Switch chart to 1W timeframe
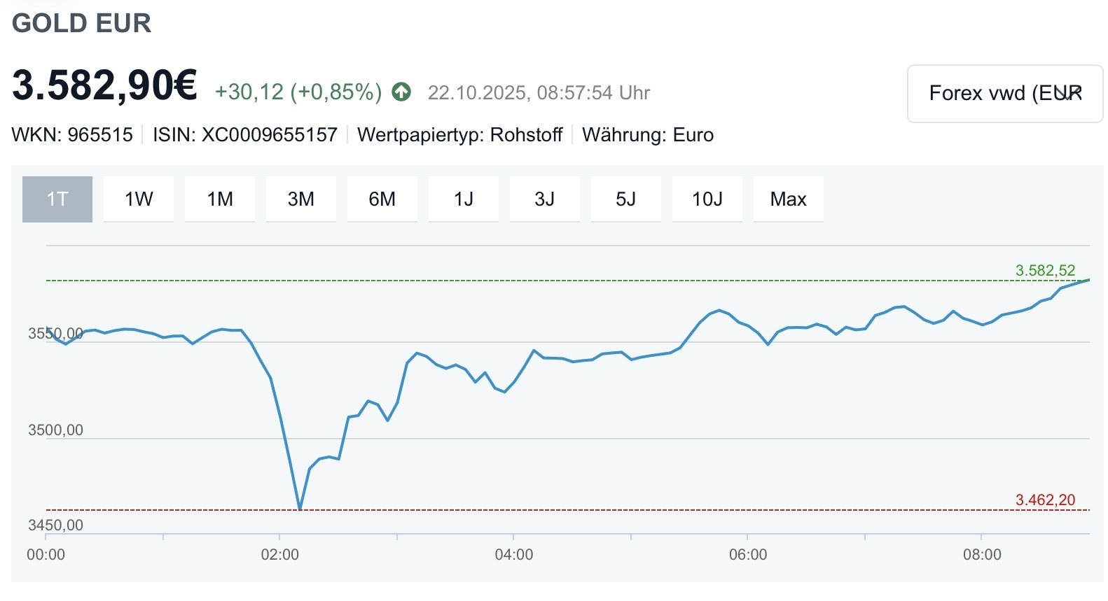1108x601 pixels. [139, 199]
